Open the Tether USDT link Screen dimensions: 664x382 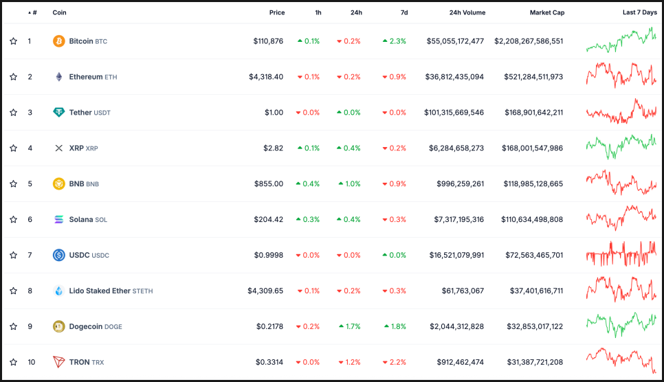pyautogui.click(x=90, y=112)
